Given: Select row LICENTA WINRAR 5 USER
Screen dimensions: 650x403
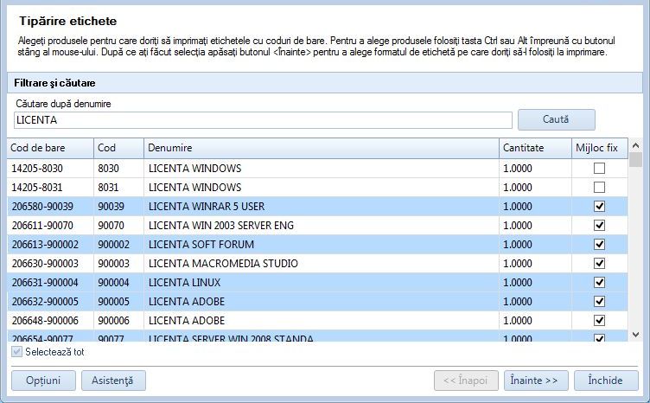Looking at the screenshot, I should coord(317,207).
